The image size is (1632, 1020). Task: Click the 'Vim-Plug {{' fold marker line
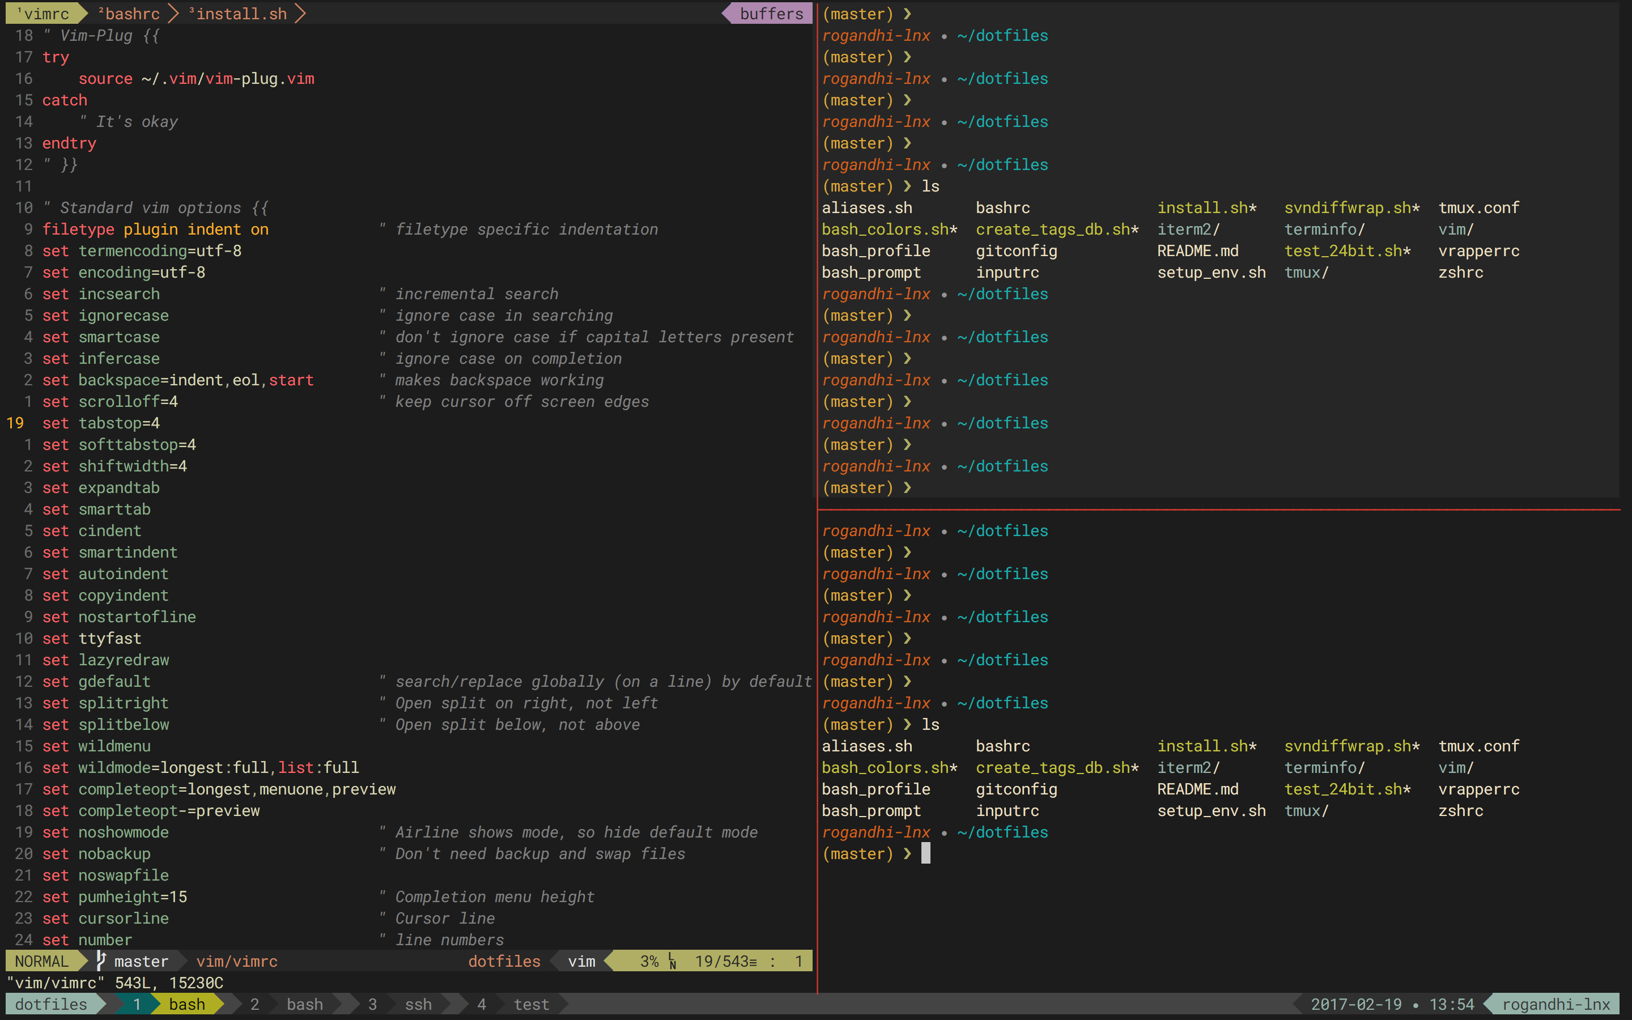click(x=101, y=36)
